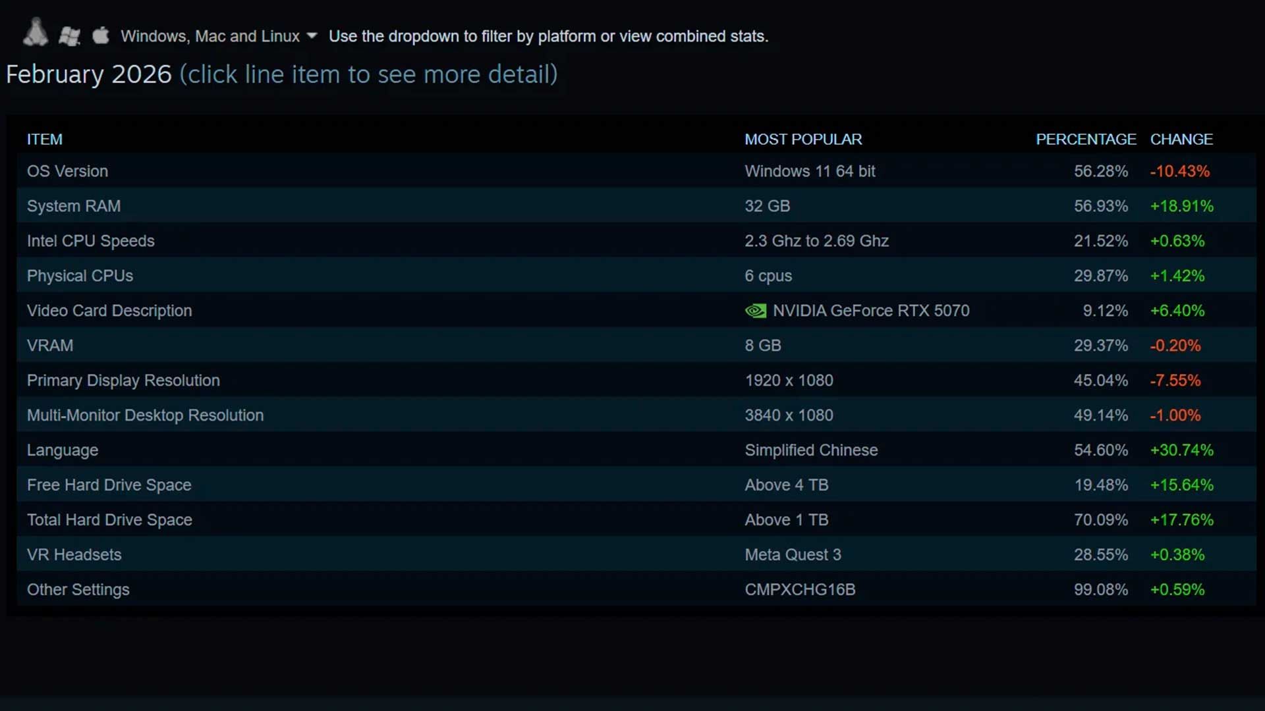View Intel CPU Speeds breakdown
Screen dimensions: 1265x711
[x=264, y=241]
